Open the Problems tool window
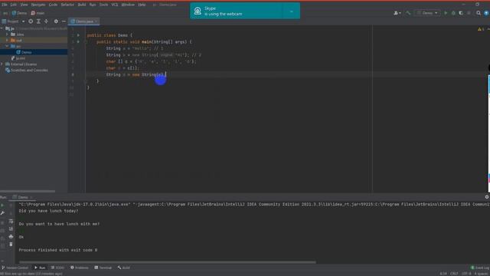490x276 pixels. (80, 268)
